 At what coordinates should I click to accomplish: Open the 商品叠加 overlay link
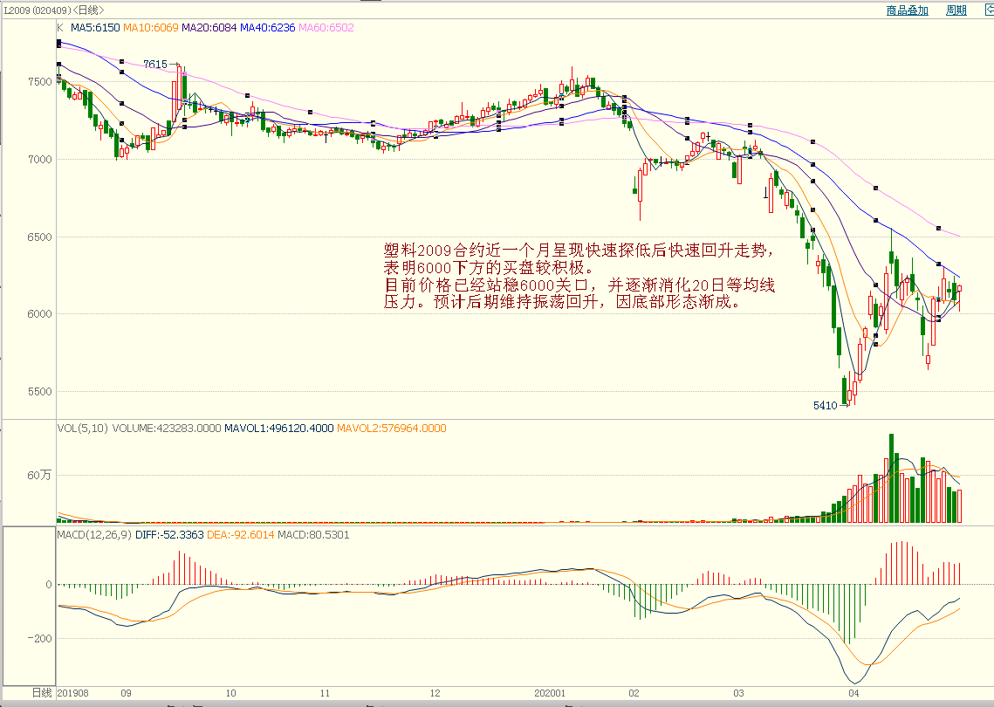(908, 10)
